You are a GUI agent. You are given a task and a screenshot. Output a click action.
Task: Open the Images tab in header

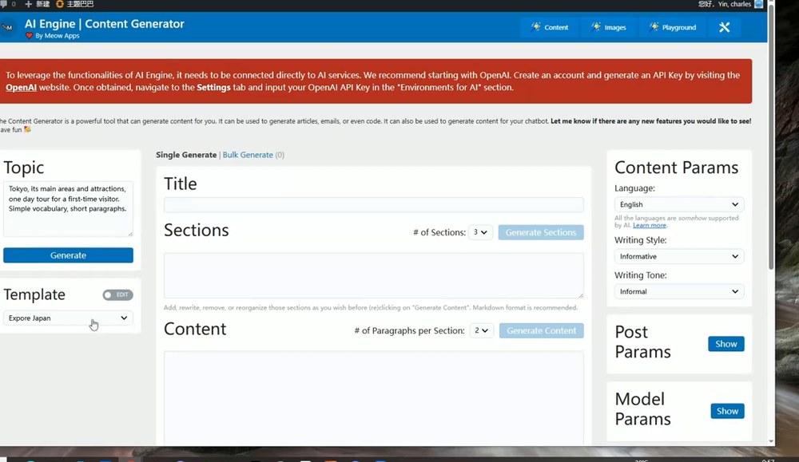608,27
